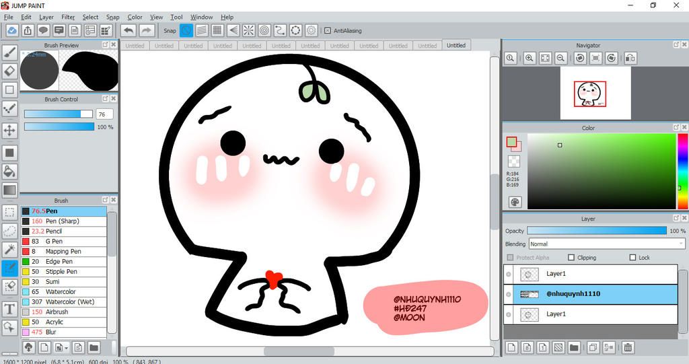Image resolution: width=689 pixels, height=364 pixels.
Task: Open the Layer menu
Action: pos(46,17)
